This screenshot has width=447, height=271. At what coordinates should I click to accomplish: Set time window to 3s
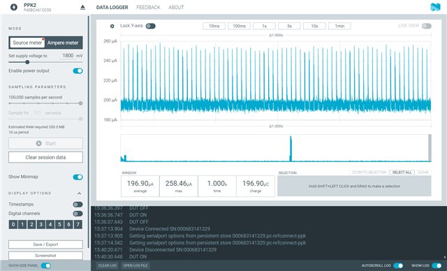click(289, 26)
